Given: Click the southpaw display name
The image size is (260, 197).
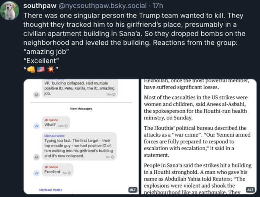Looking at the screenshot, I should 40,6.
